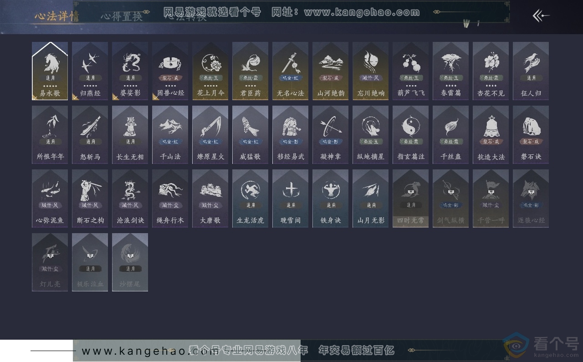Pick the locked 四时无常 card

tap(411, 199)
